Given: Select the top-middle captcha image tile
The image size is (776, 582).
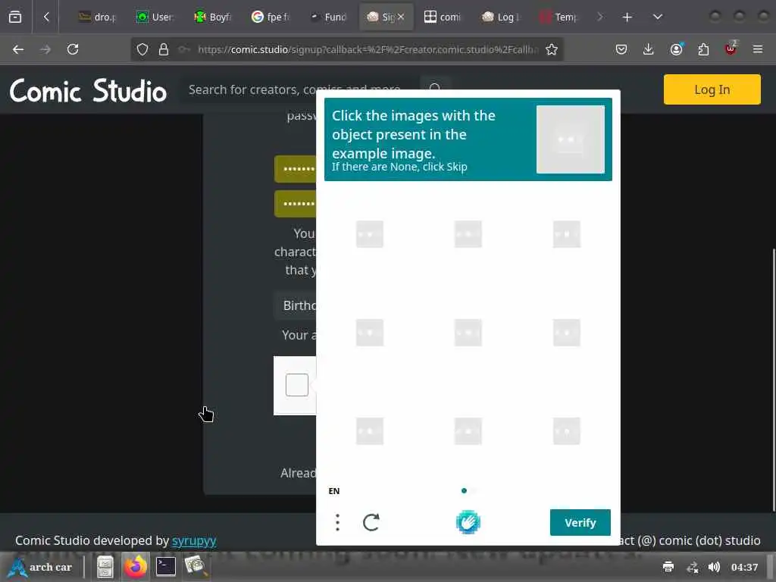Looking at the screenshot, I should tap(468, 234).
